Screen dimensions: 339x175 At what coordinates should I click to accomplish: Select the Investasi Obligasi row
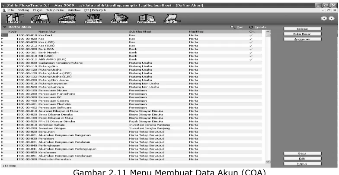click(131, 128)
